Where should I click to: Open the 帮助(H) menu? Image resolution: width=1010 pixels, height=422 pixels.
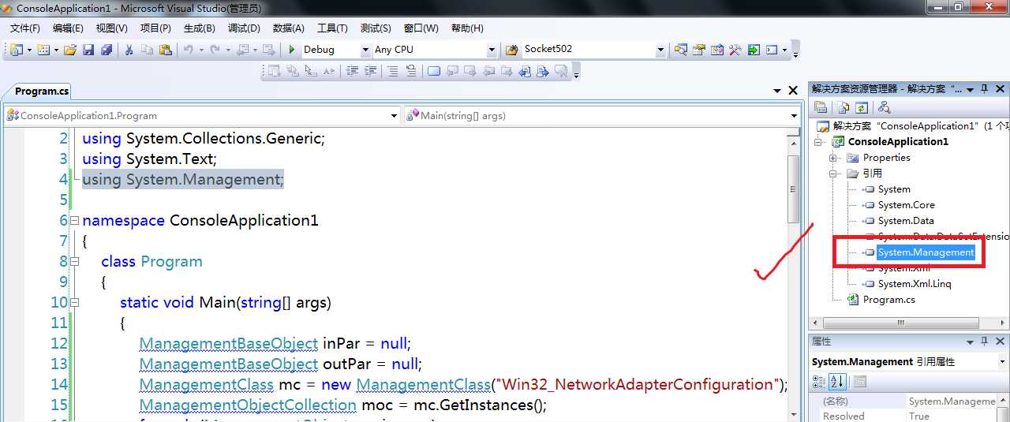[x=467, y=28]
